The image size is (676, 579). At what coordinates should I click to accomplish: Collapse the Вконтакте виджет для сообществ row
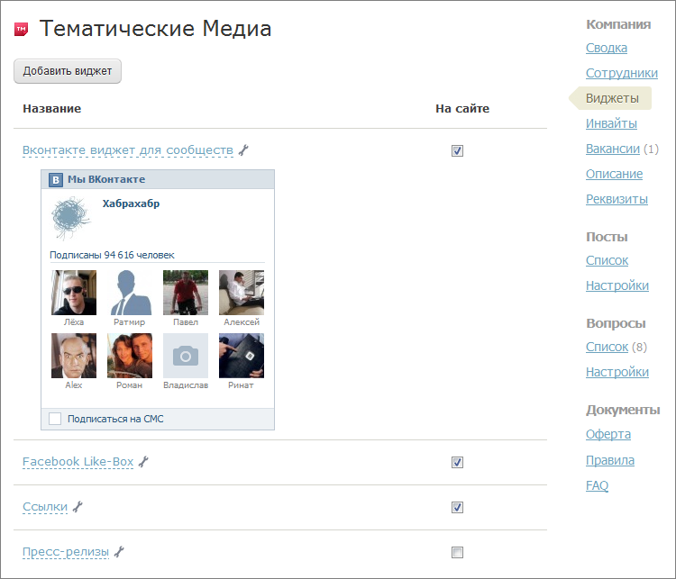(128, 149)
